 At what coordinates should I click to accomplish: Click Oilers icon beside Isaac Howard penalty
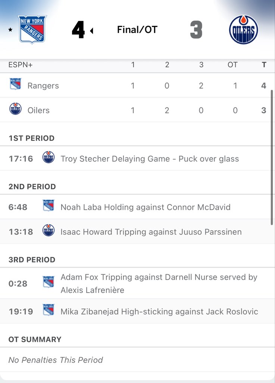[49, 231]
